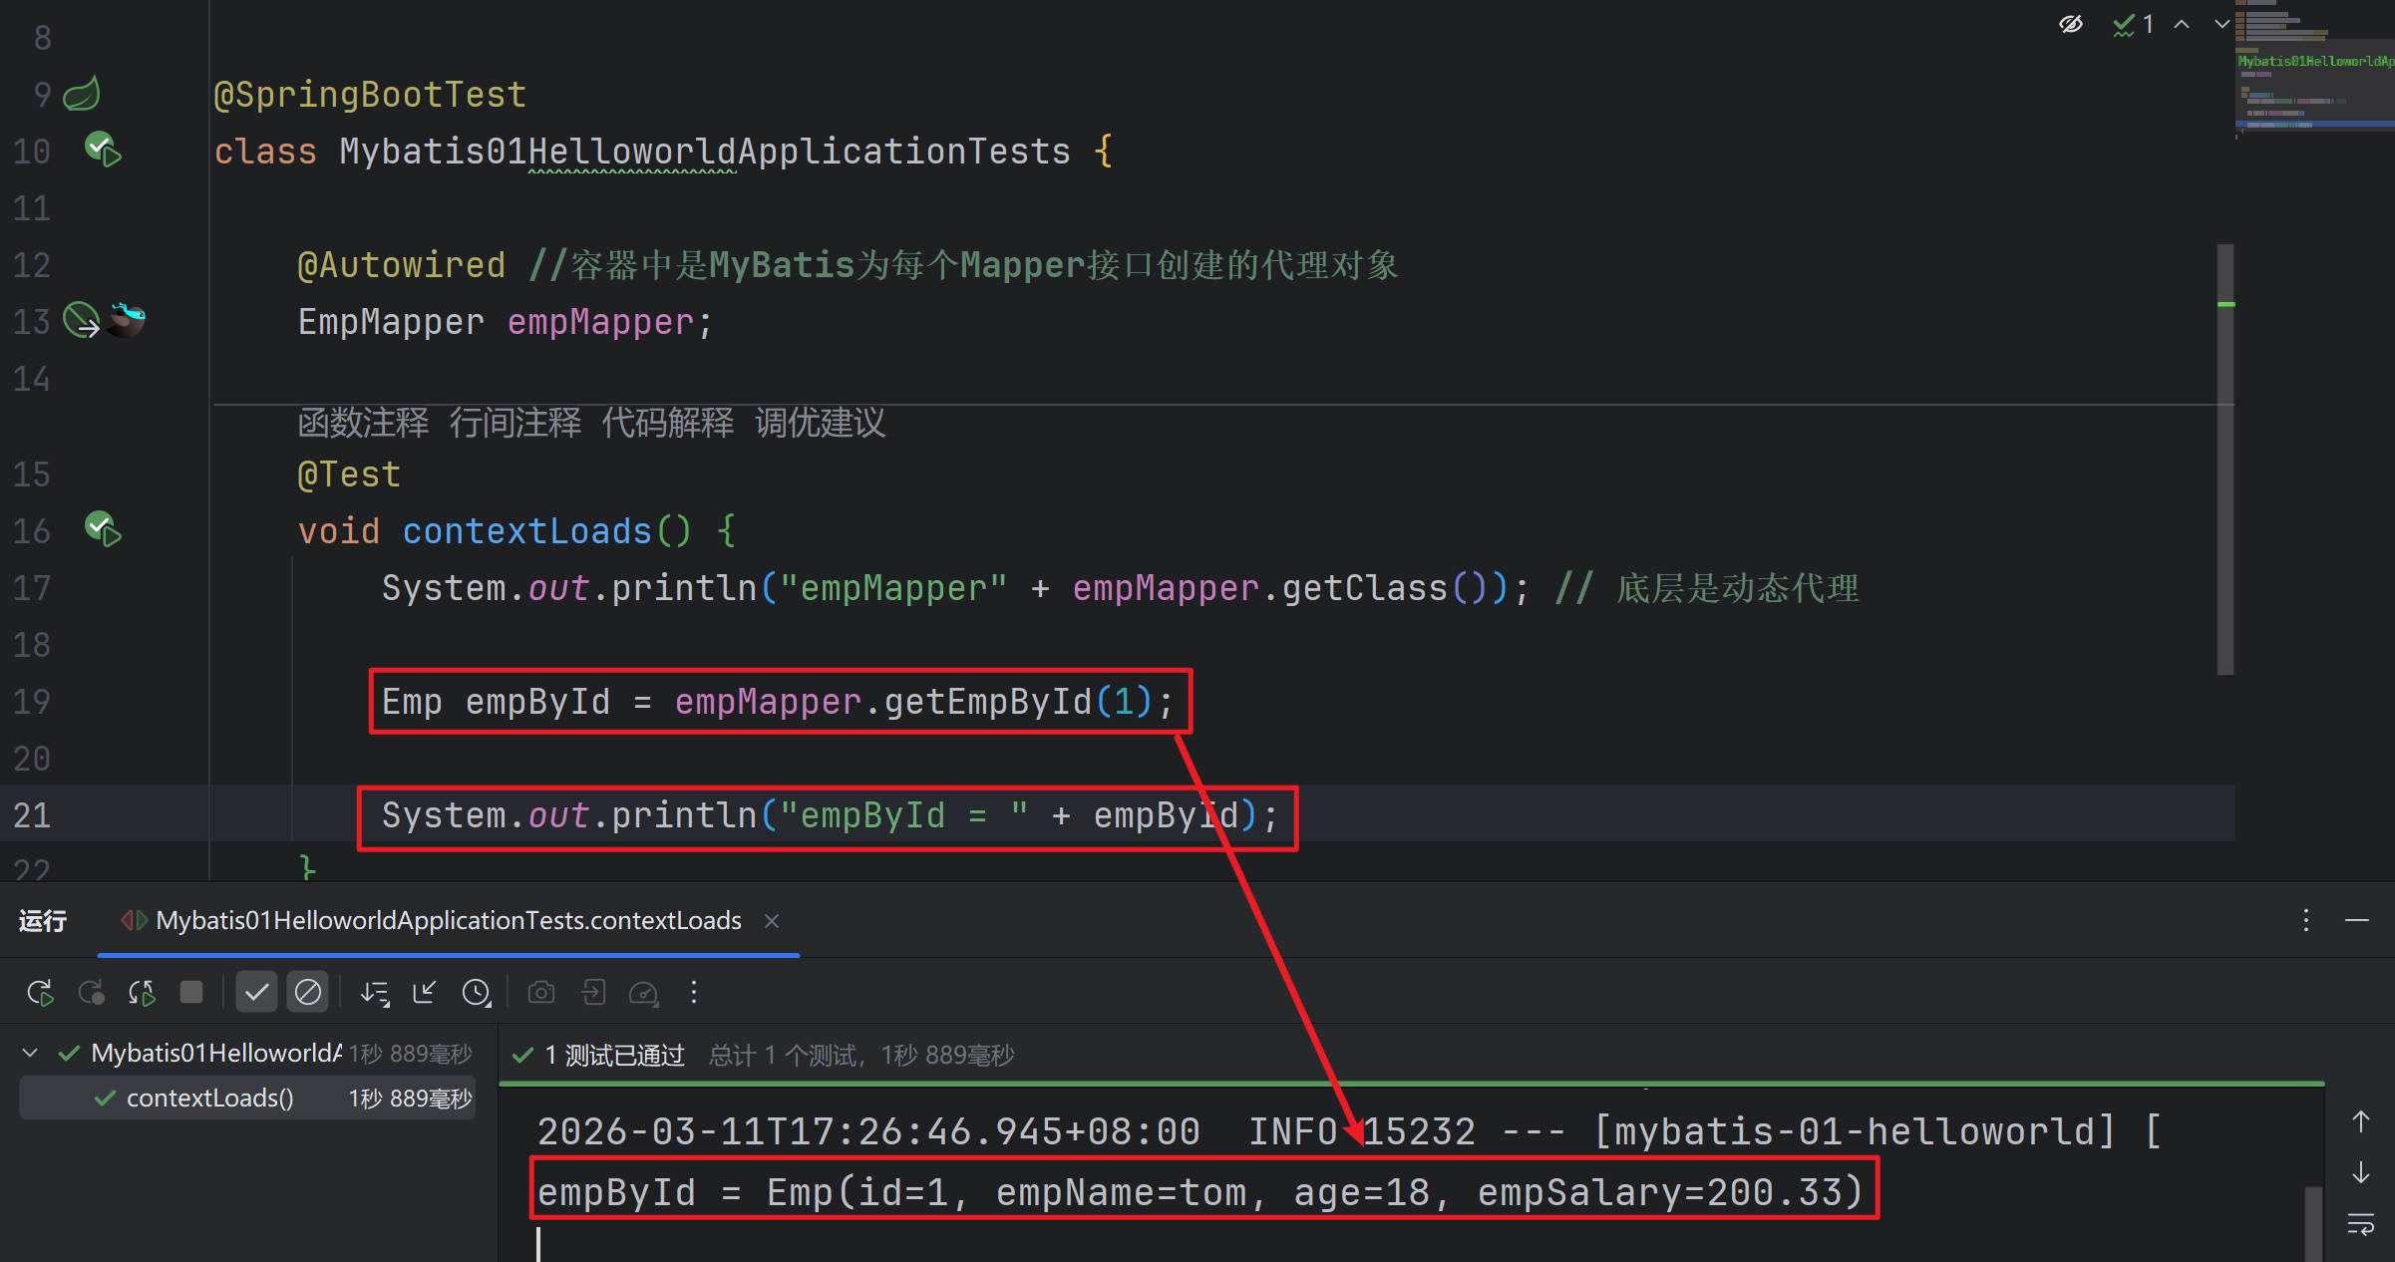This screenshot has height=1262, width=2395.
Task: Select Mybatis01HelloworldApplicationTests.contextLoads run tab
Action: 448,920
